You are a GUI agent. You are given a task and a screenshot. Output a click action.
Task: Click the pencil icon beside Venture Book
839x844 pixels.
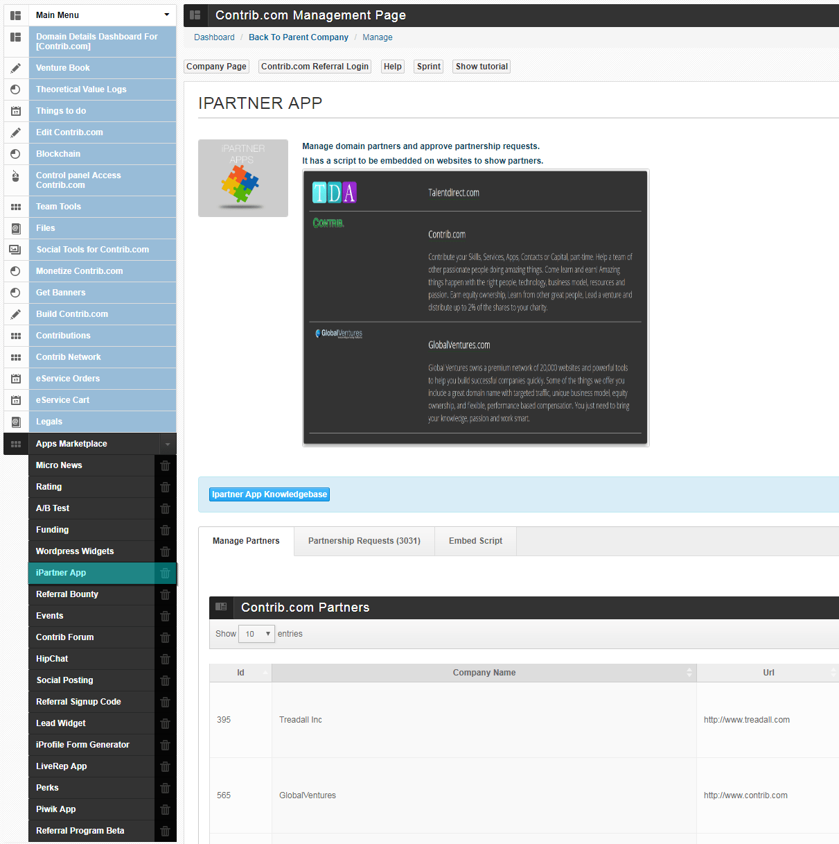click(x=15, y=68)
